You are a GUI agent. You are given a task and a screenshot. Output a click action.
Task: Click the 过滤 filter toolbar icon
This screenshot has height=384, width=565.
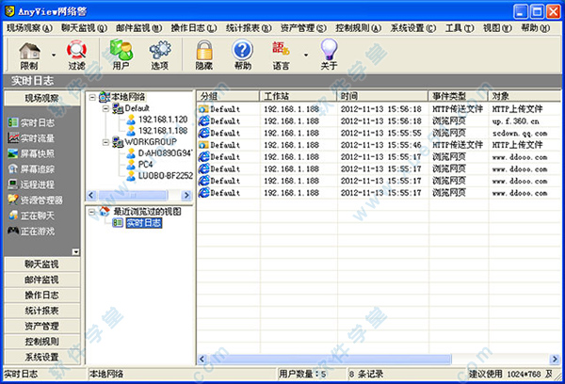pos(76,56)
